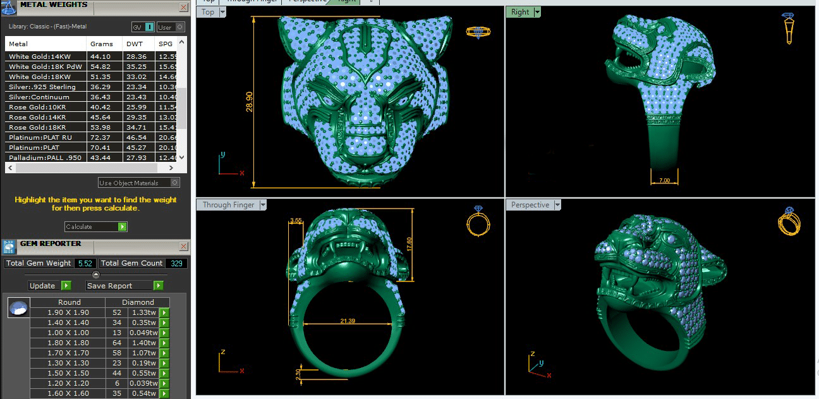The image size is (819, 399).
Task: Select the Rose Gold:18KR row
Action: [91, 127]
